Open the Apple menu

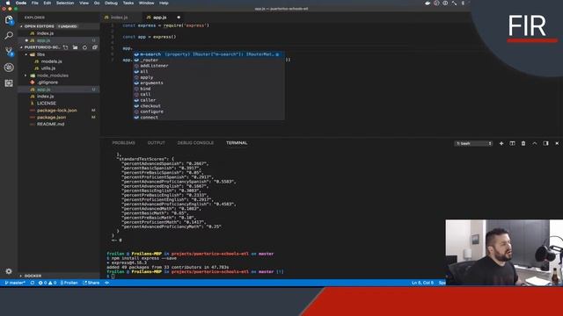8,3
